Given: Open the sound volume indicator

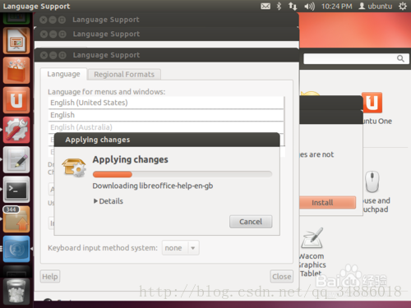Looking at the screenshot, I should click(x=309, y=6).
